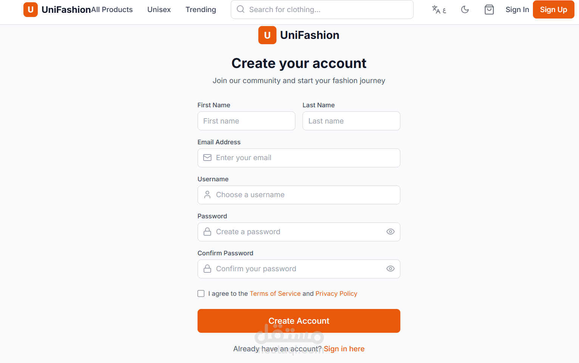
Task: Open the Terms of Service link
Action: pyautogui.click(x=275, y=294)
